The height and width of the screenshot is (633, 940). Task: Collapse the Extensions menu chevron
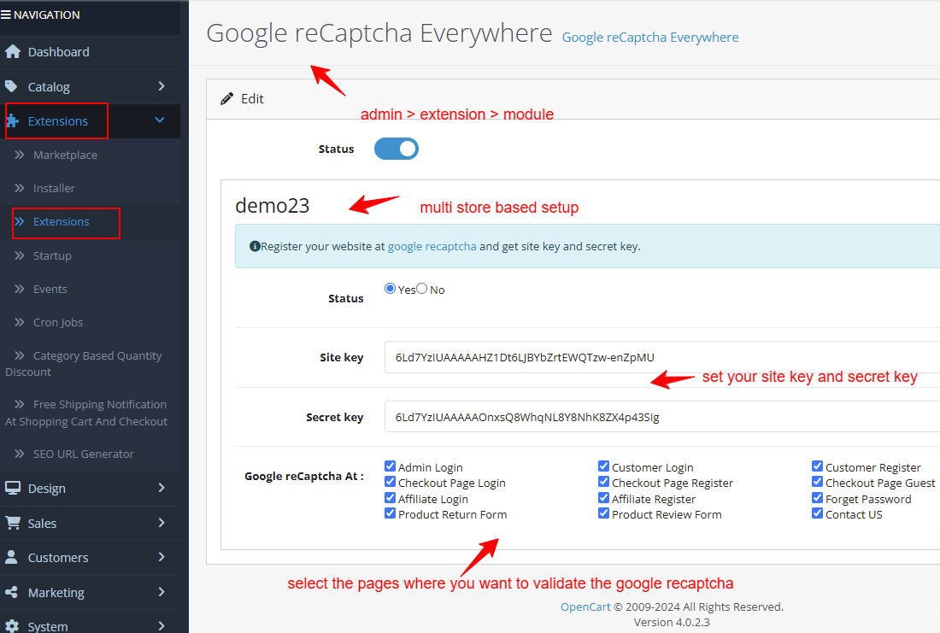point(160,120)
